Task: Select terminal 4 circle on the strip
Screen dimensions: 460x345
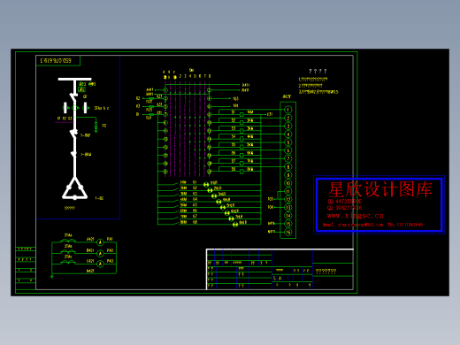Action: [287, 134]
